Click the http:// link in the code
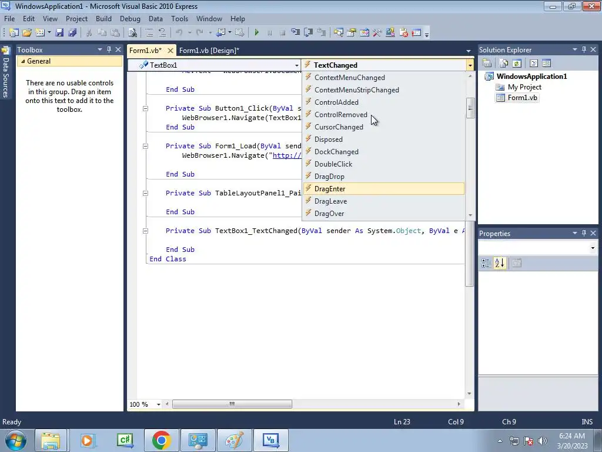Screen dimensions: 602x452 pos(287,155)
